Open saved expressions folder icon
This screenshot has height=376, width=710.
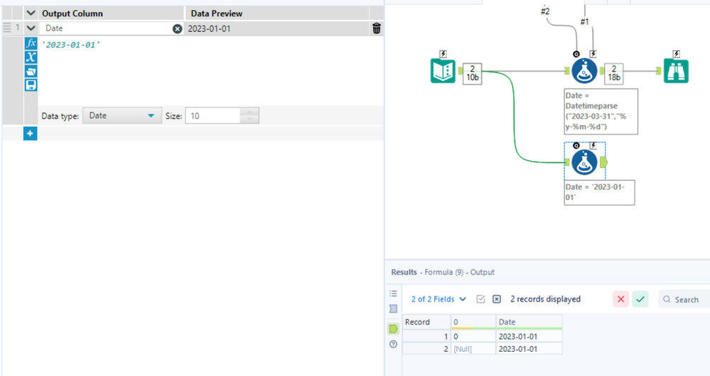point(31,72)
